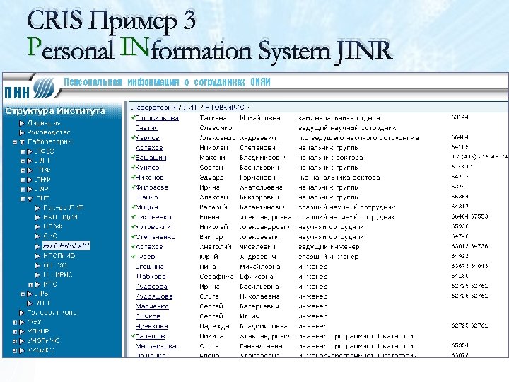Open the Николай Астахов surname link
The width and height of the screenshot is (509, 382).
pos(149,148)
